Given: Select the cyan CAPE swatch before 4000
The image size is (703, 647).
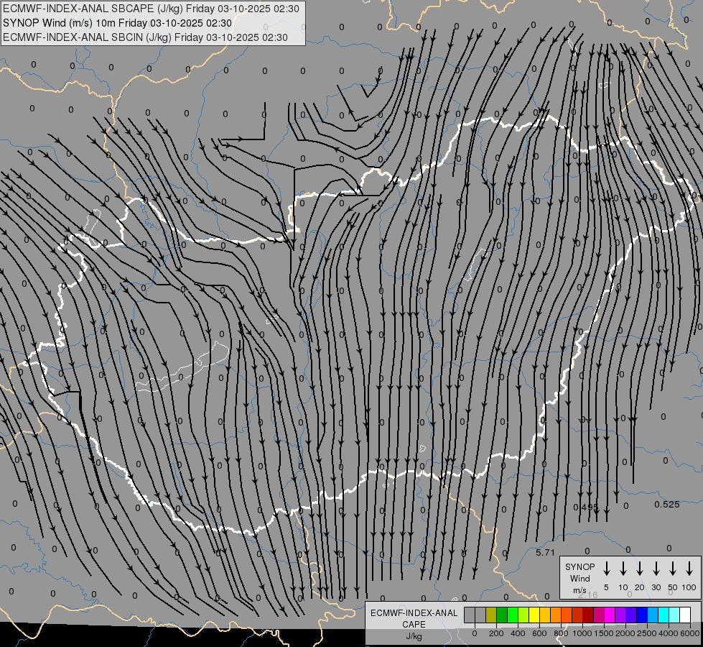Looking at the screenshot, I should pos(664,615).
